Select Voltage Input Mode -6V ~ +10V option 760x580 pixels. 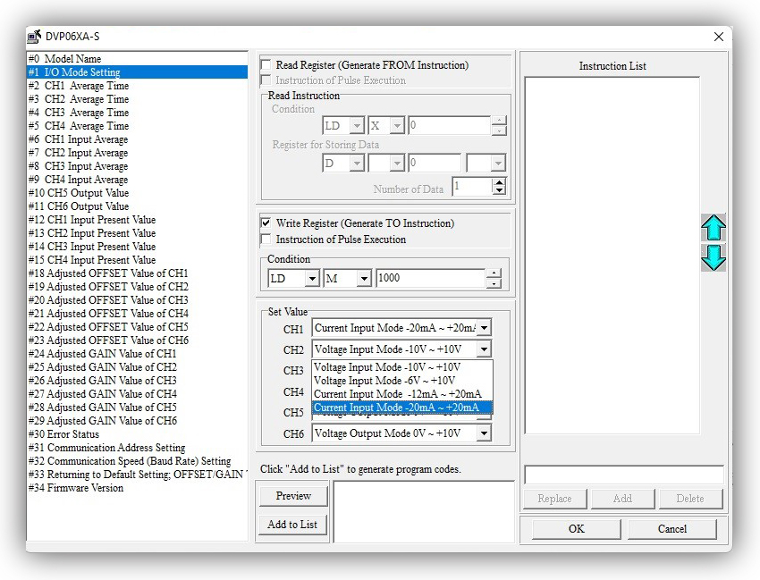pos(384,381)
